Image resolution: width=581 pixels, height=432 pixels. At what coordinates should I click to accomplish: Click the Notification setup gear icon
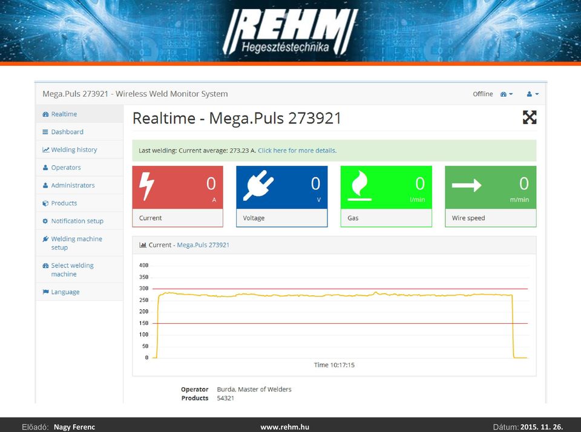point(45,221)
